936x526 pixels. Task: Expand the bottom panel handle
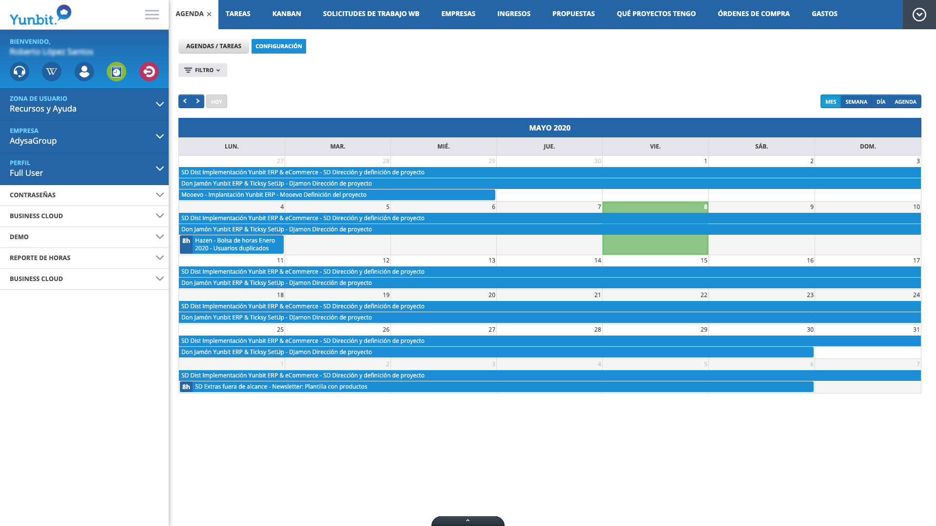click(x=468, y=521)
